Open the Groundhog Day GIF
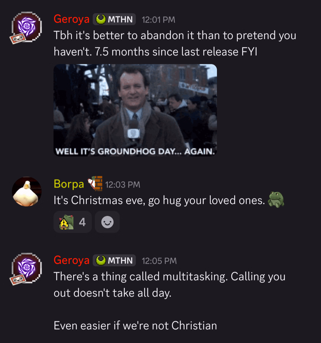This screenshot has height=343, width=321. click(x=135, y=110)
